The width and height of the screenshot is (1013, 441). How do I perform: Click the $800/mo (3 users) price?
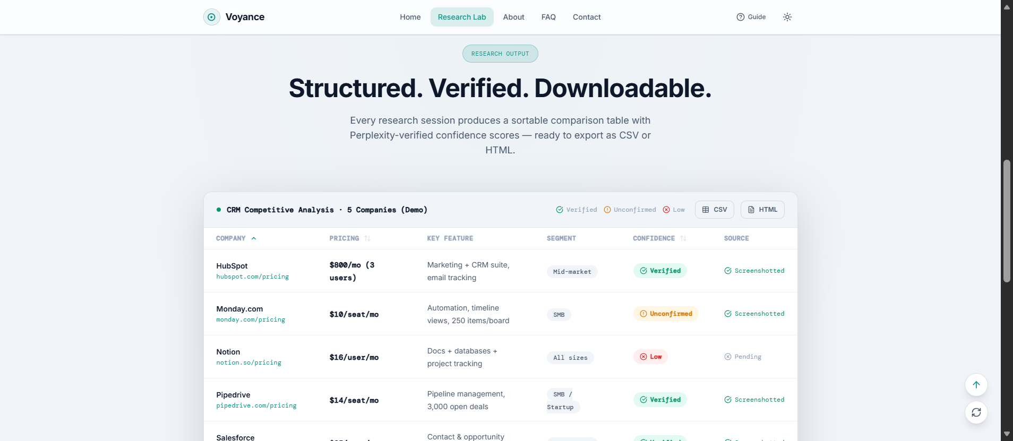[352, 271]
